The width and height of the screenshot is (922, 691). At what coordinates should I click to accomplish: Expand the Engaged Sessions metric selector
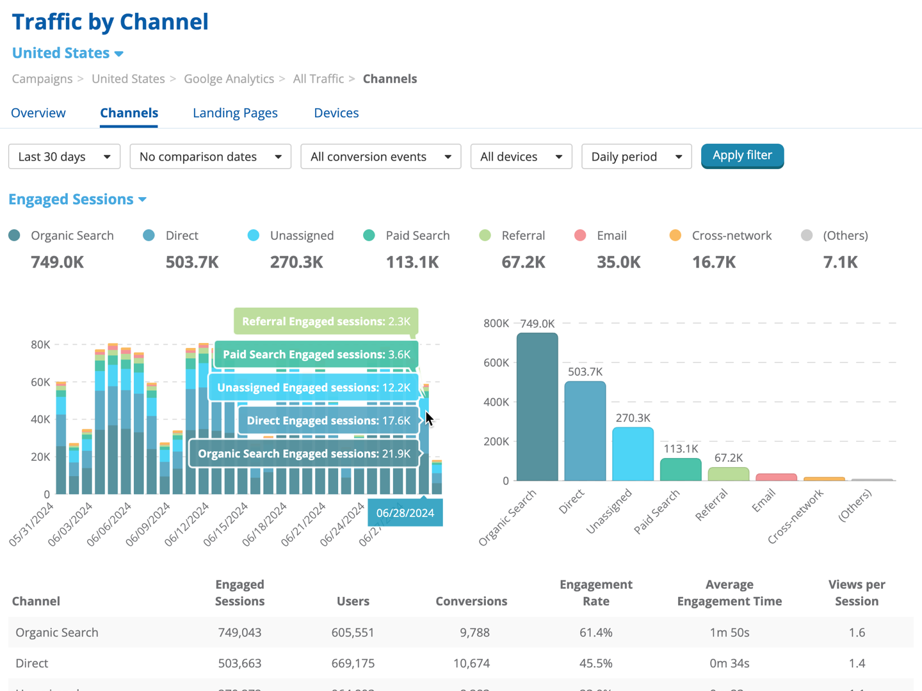tap(77, 200)
